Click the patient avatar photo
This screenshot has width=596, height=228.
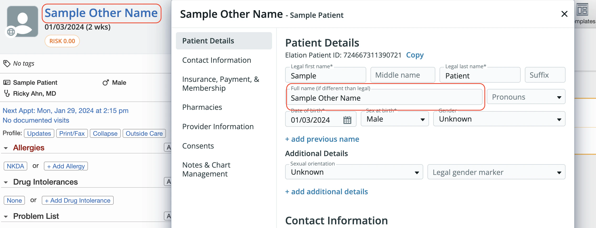click(x=23, y=21)
